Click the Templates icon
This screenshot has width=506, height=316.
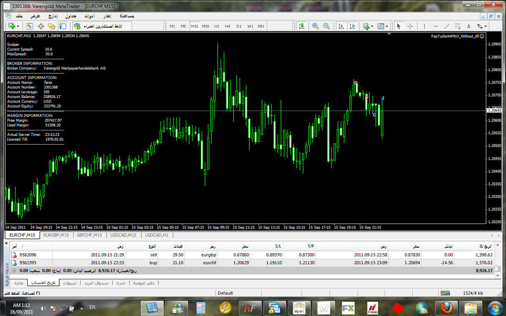(x=381, y=26)
